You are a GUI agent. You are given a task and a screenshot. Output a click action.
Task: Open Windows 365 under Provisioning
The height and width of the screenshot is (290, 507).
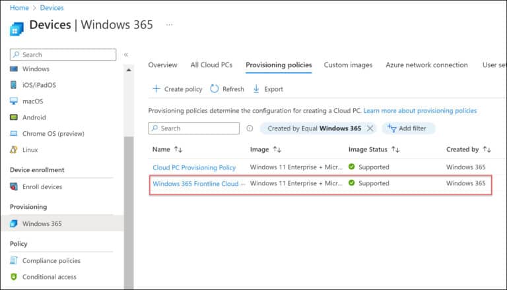[x=42, y=223]
